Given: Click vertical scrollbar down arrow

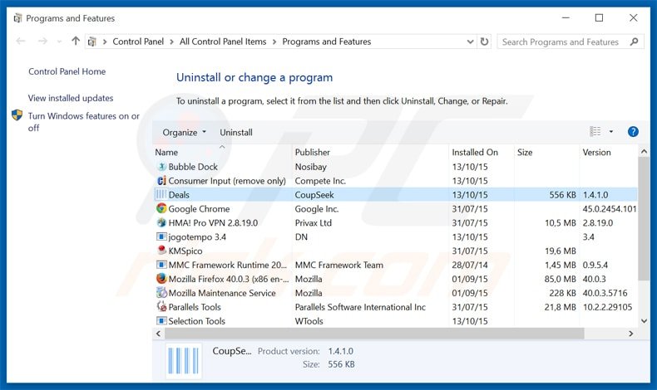Looking at the screenshot, I should pos(644,320).
